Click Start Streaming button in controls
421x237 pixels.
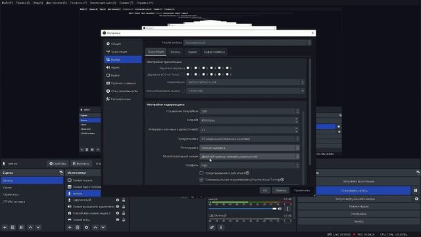pos(359,182)
